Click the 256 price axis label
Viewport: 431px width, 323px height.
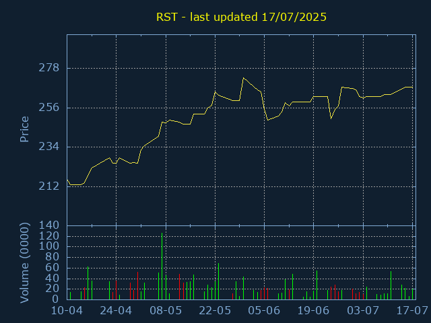tap(49, 108)
